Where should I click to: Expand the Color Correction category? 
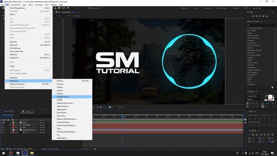pyautogui.click(x=247, y=45)
